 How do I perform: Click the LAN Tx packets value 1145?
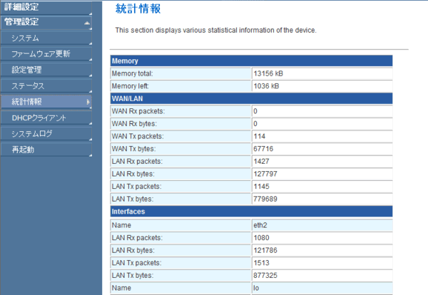(261, 187)
